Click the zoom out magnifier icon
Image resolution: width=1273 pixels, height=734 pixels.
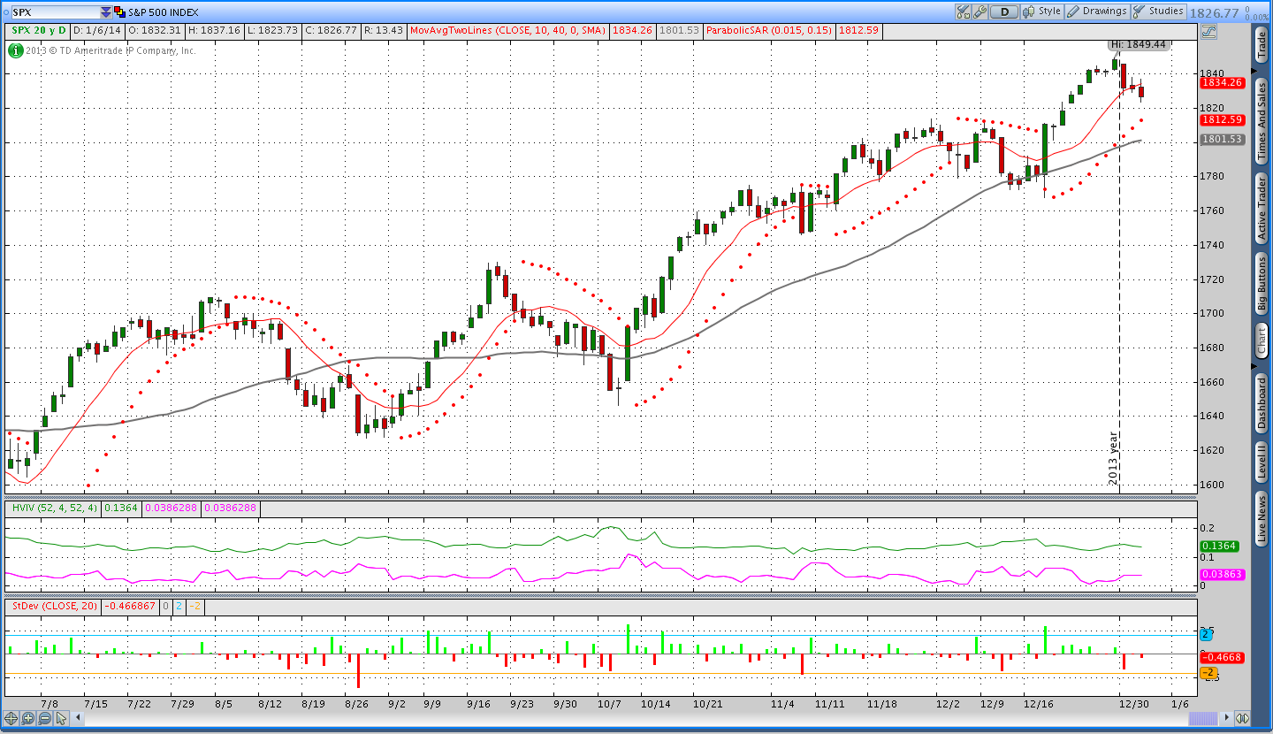45,718
